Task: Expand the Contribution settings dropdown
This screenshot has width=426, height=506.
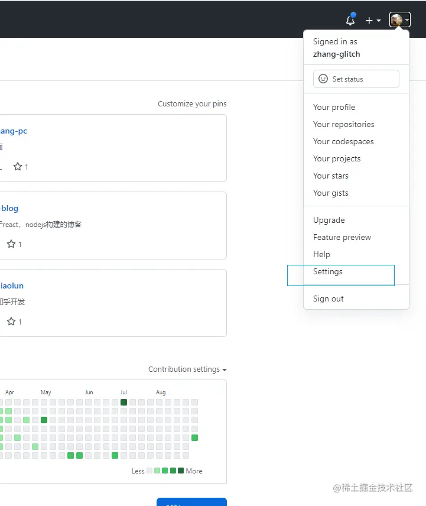Action: click(x=187, y=369)
